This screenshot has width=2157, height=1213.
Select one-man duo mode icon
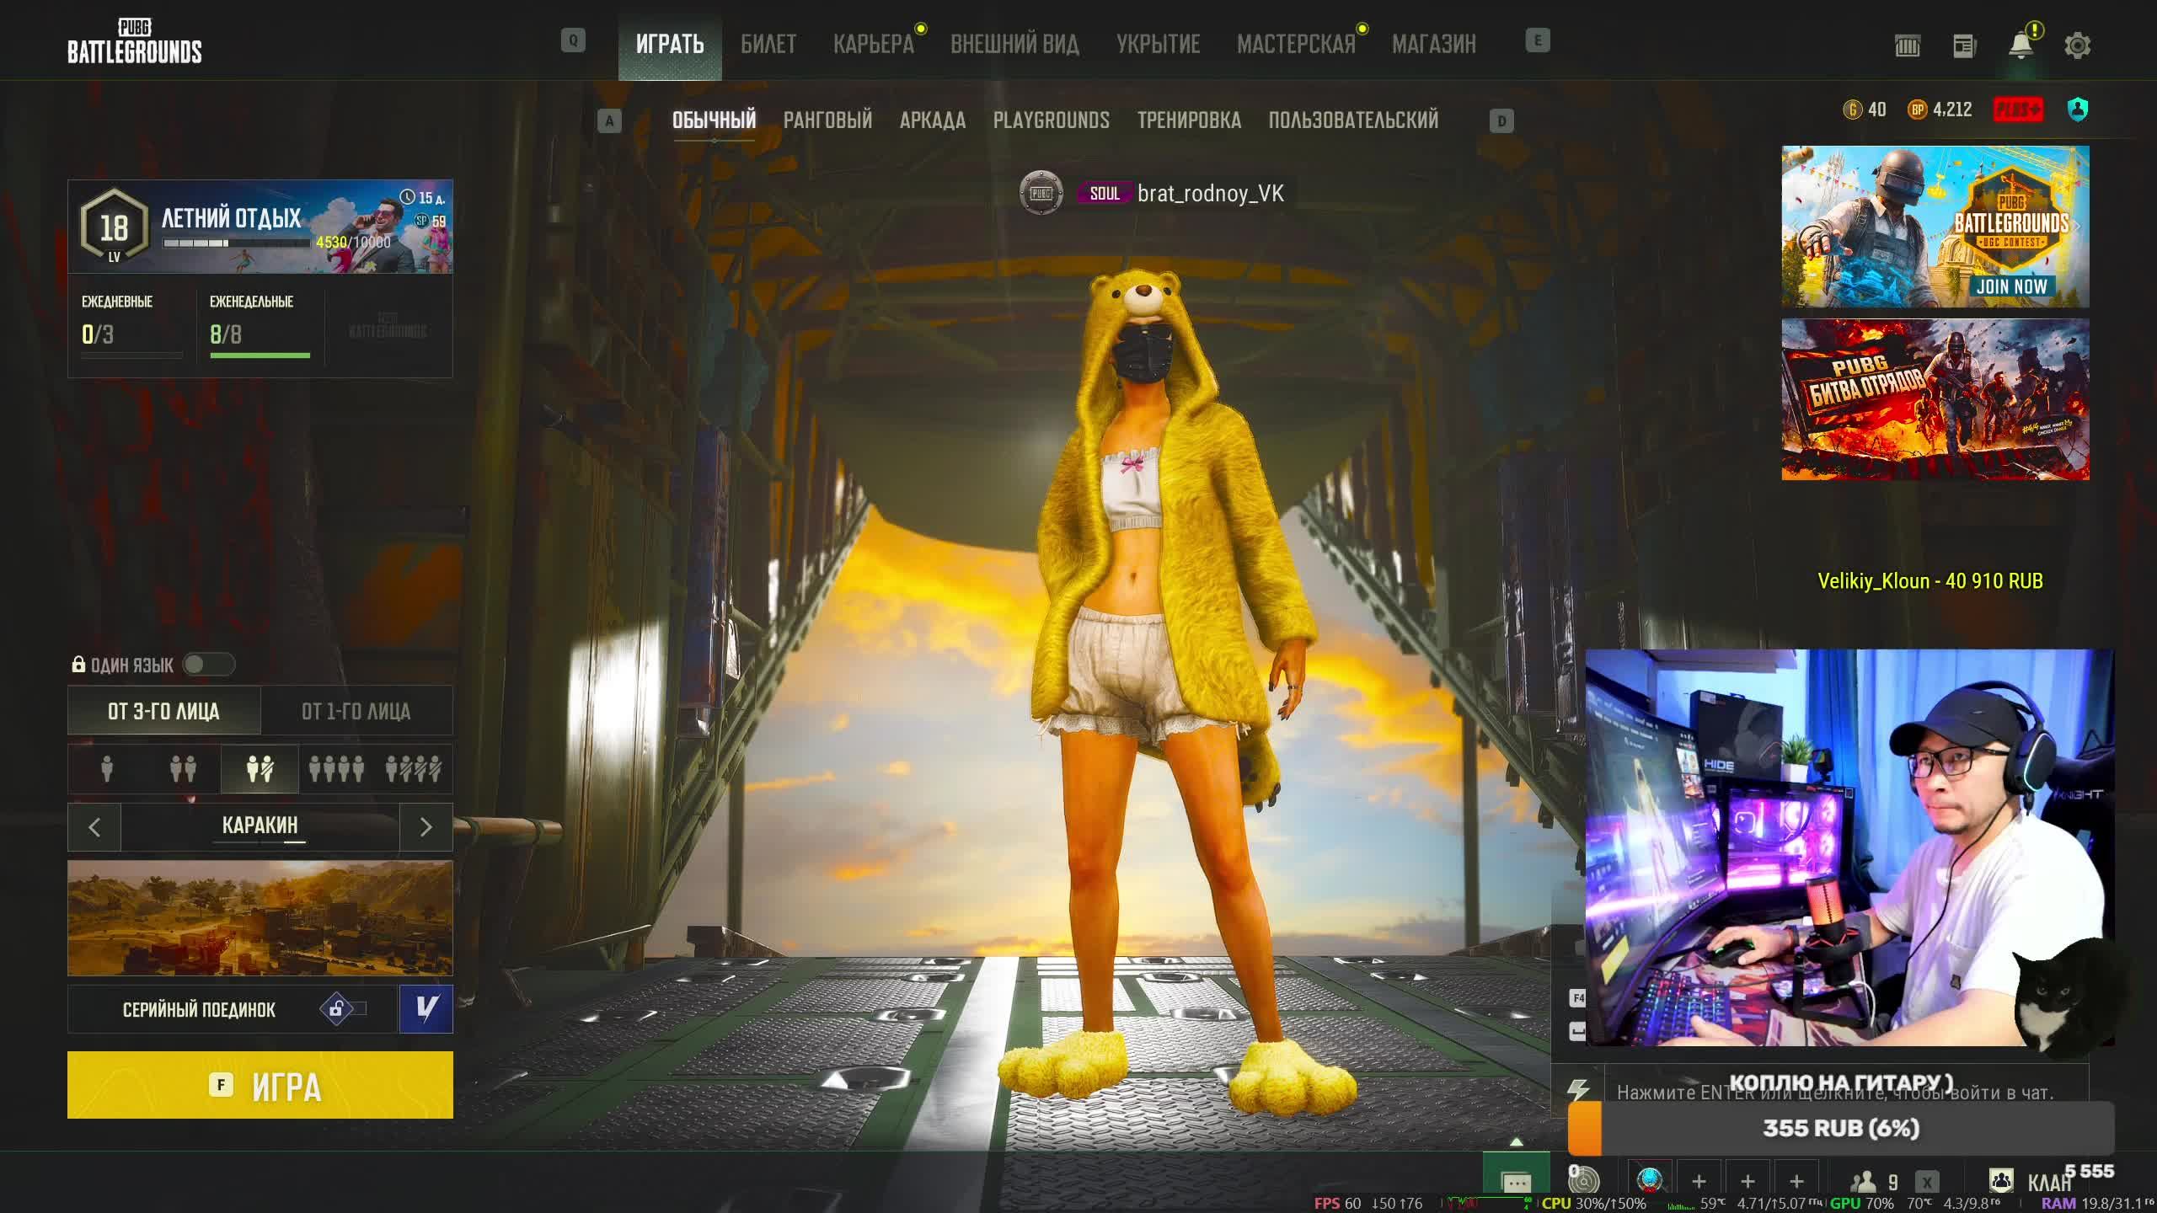pyautogui.click(x=260, y=768)
